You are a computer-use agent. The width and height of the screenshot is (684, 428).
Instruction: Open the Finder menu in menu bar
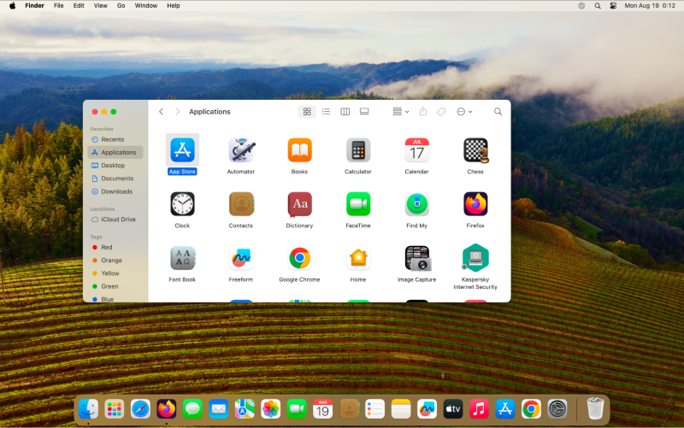34,6
